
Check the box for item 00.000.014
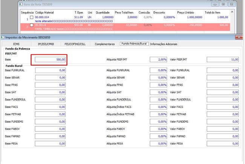[x=32, y=17]
